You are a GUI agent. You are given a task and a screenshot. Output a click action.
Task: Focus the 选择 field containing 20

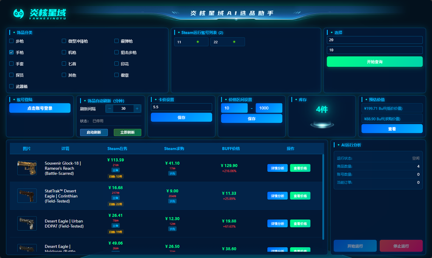374,40
